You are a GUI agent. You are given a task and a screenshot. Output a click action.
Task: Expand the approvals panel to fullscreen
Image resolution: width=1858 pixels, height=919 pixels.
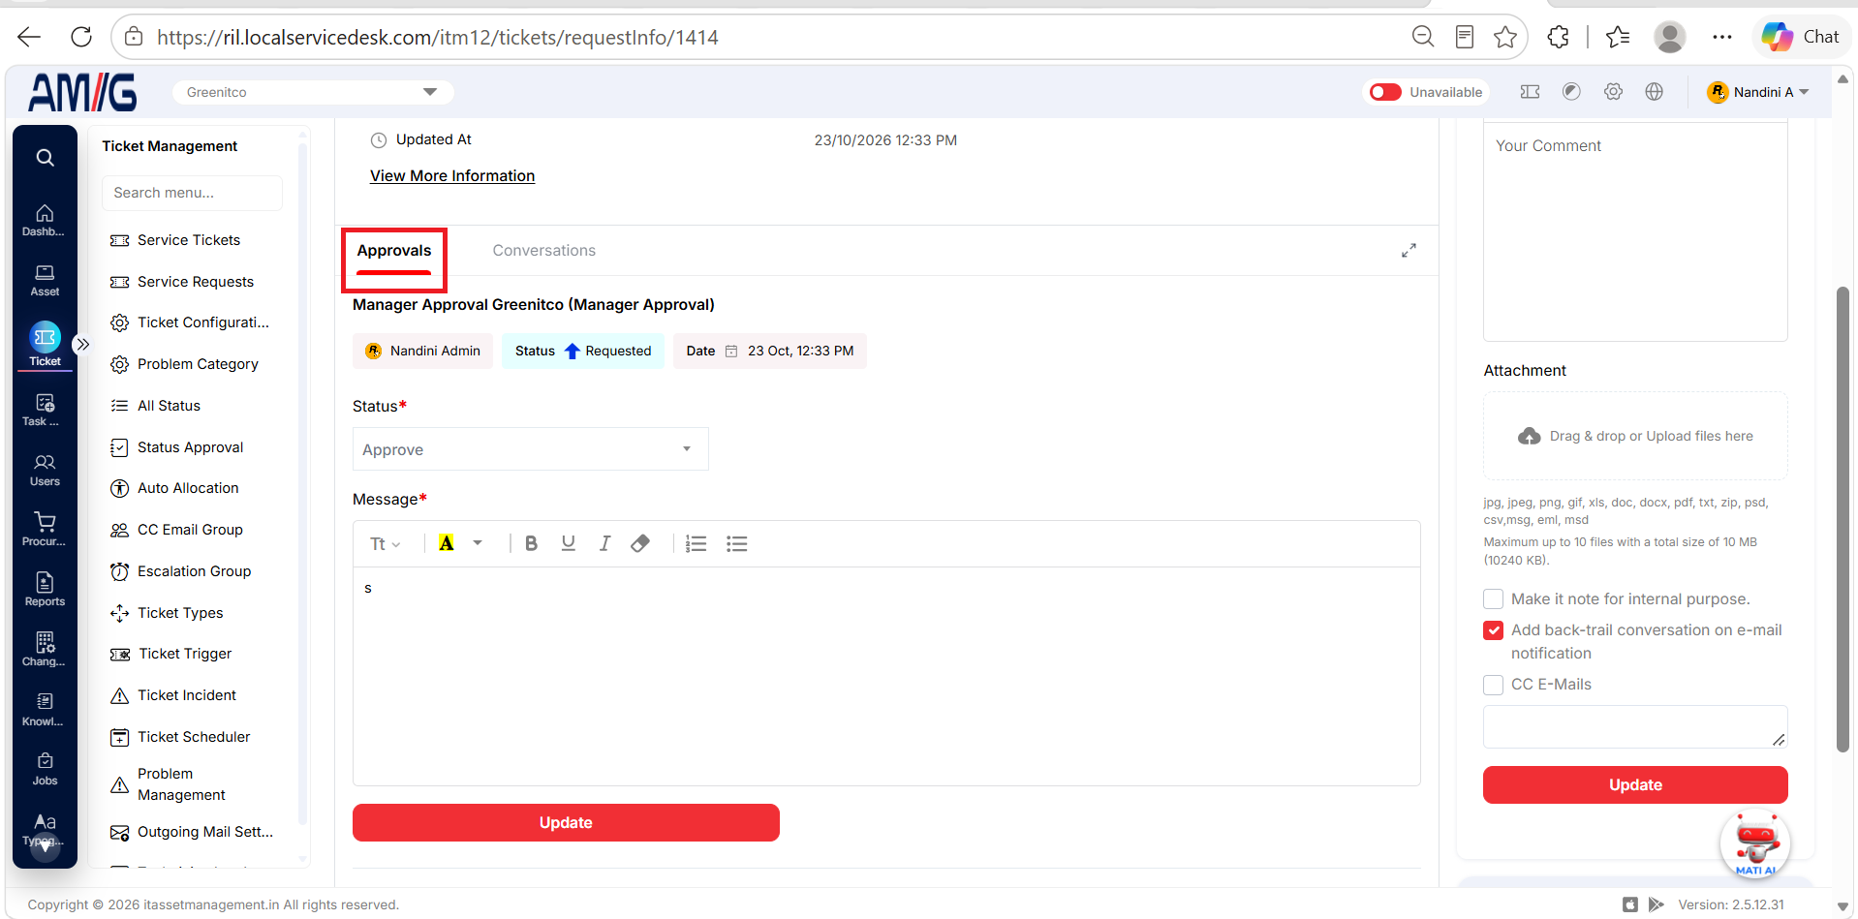click(1409, 251)
